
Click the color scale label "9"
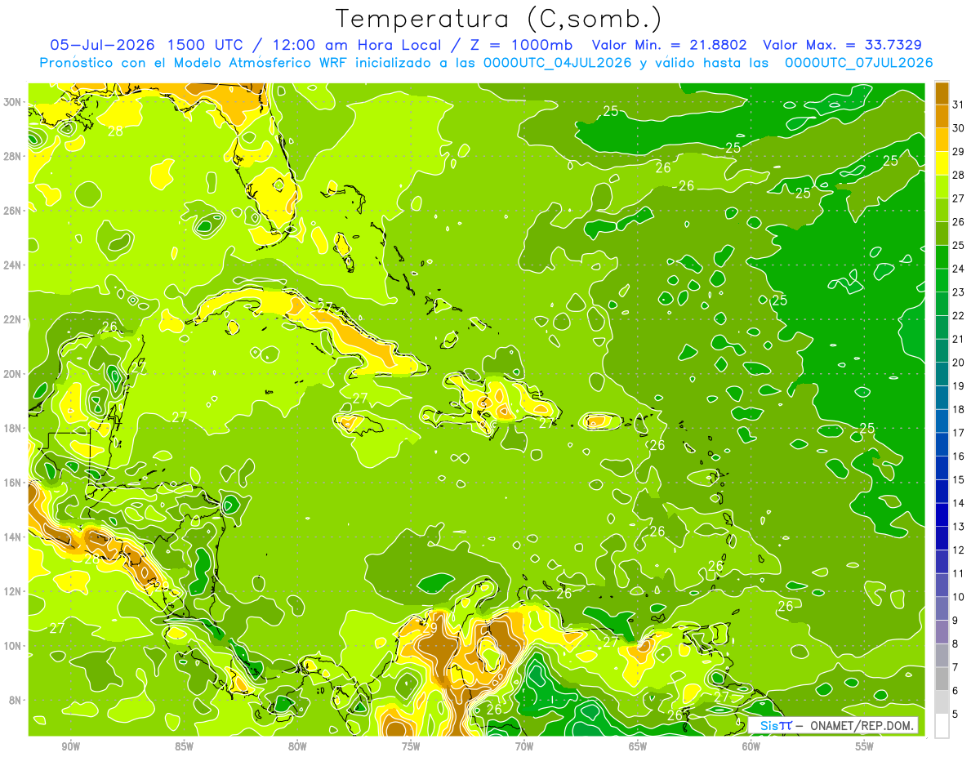point(955,621)
